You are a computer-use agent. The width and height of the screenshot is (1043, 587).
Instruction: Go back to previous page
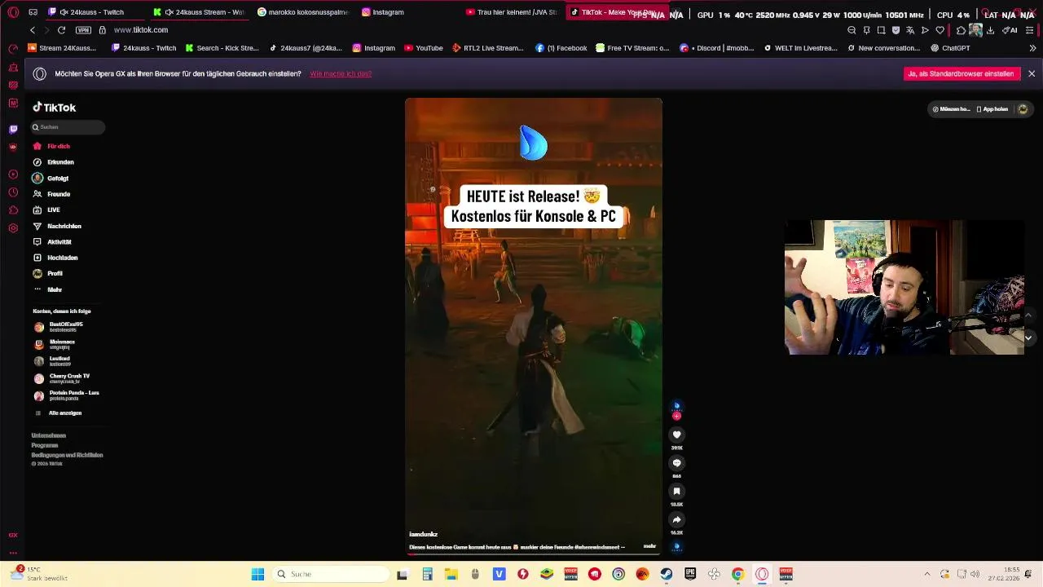(33, 30)
